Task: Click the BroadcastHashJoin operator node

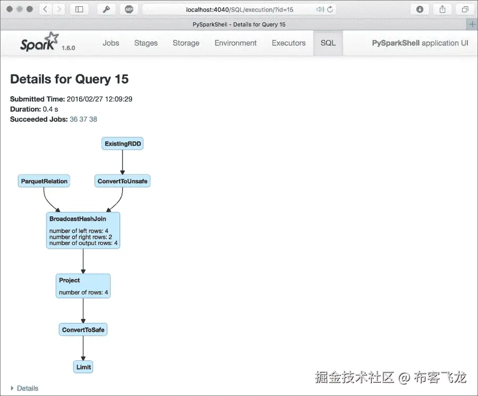Action: click(x=83, y=230)
